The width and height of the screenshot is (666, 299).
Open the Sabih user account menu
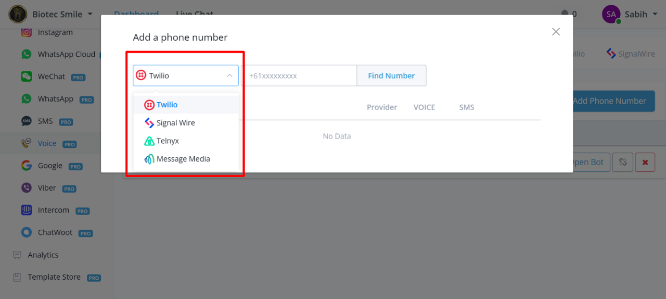[x=630, y=14]
